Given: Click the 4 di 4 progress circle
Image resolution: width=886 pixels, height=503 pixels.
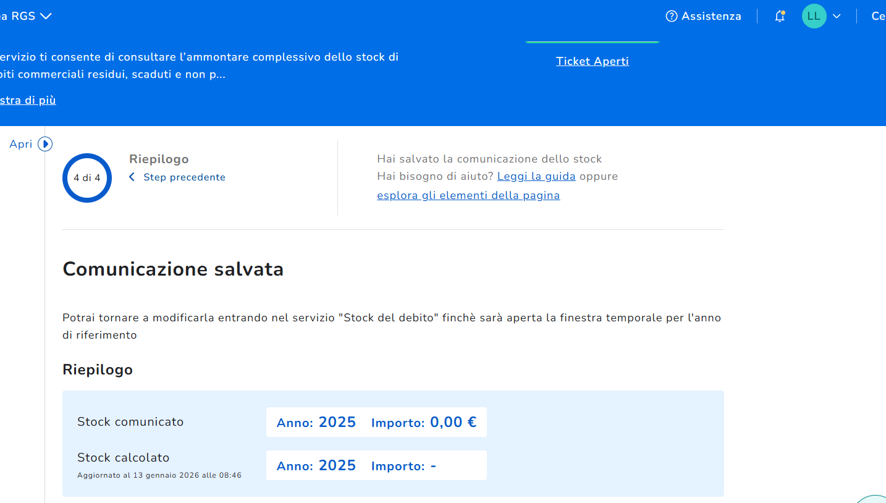Looking at the screenshot, I should pyautogui.click(x=87, y=178).
